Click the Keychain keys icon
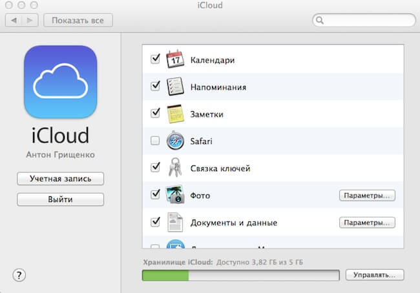420x293 pixels. (175, 168)
